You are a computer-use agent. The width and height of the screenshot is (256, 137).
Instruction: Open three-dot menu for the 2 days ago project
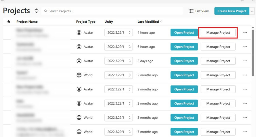(245, 61)
